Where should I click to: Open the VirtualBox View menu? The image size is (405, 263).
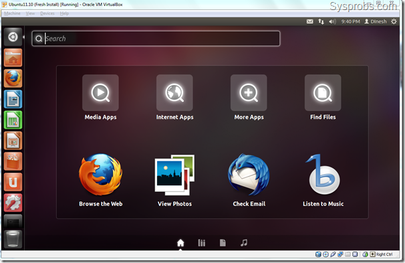30,13
